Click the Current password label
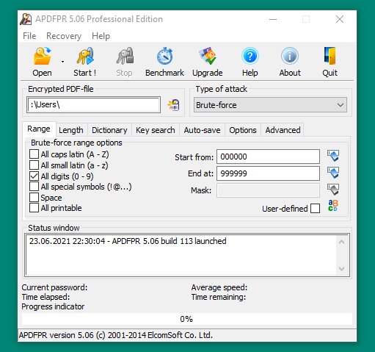375x352 pixels. (54, 287)
